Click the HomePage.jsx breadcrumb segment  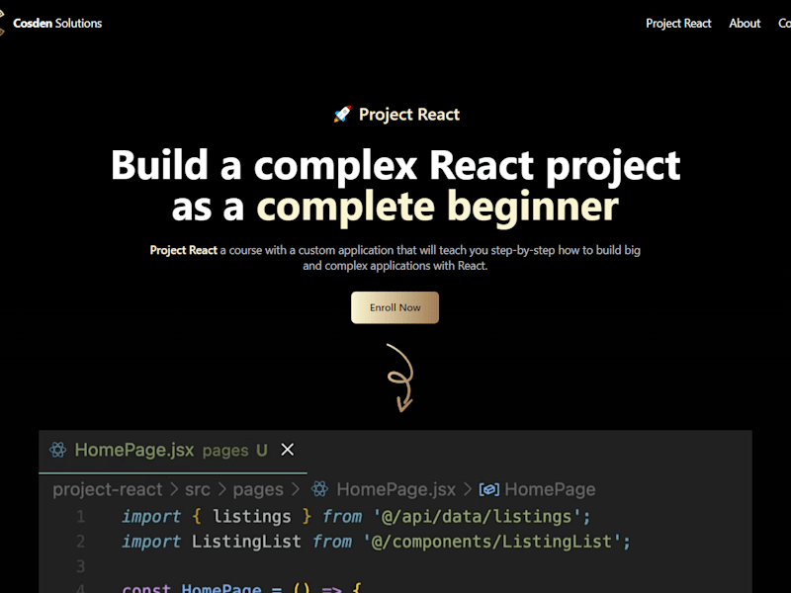(396, 489)
